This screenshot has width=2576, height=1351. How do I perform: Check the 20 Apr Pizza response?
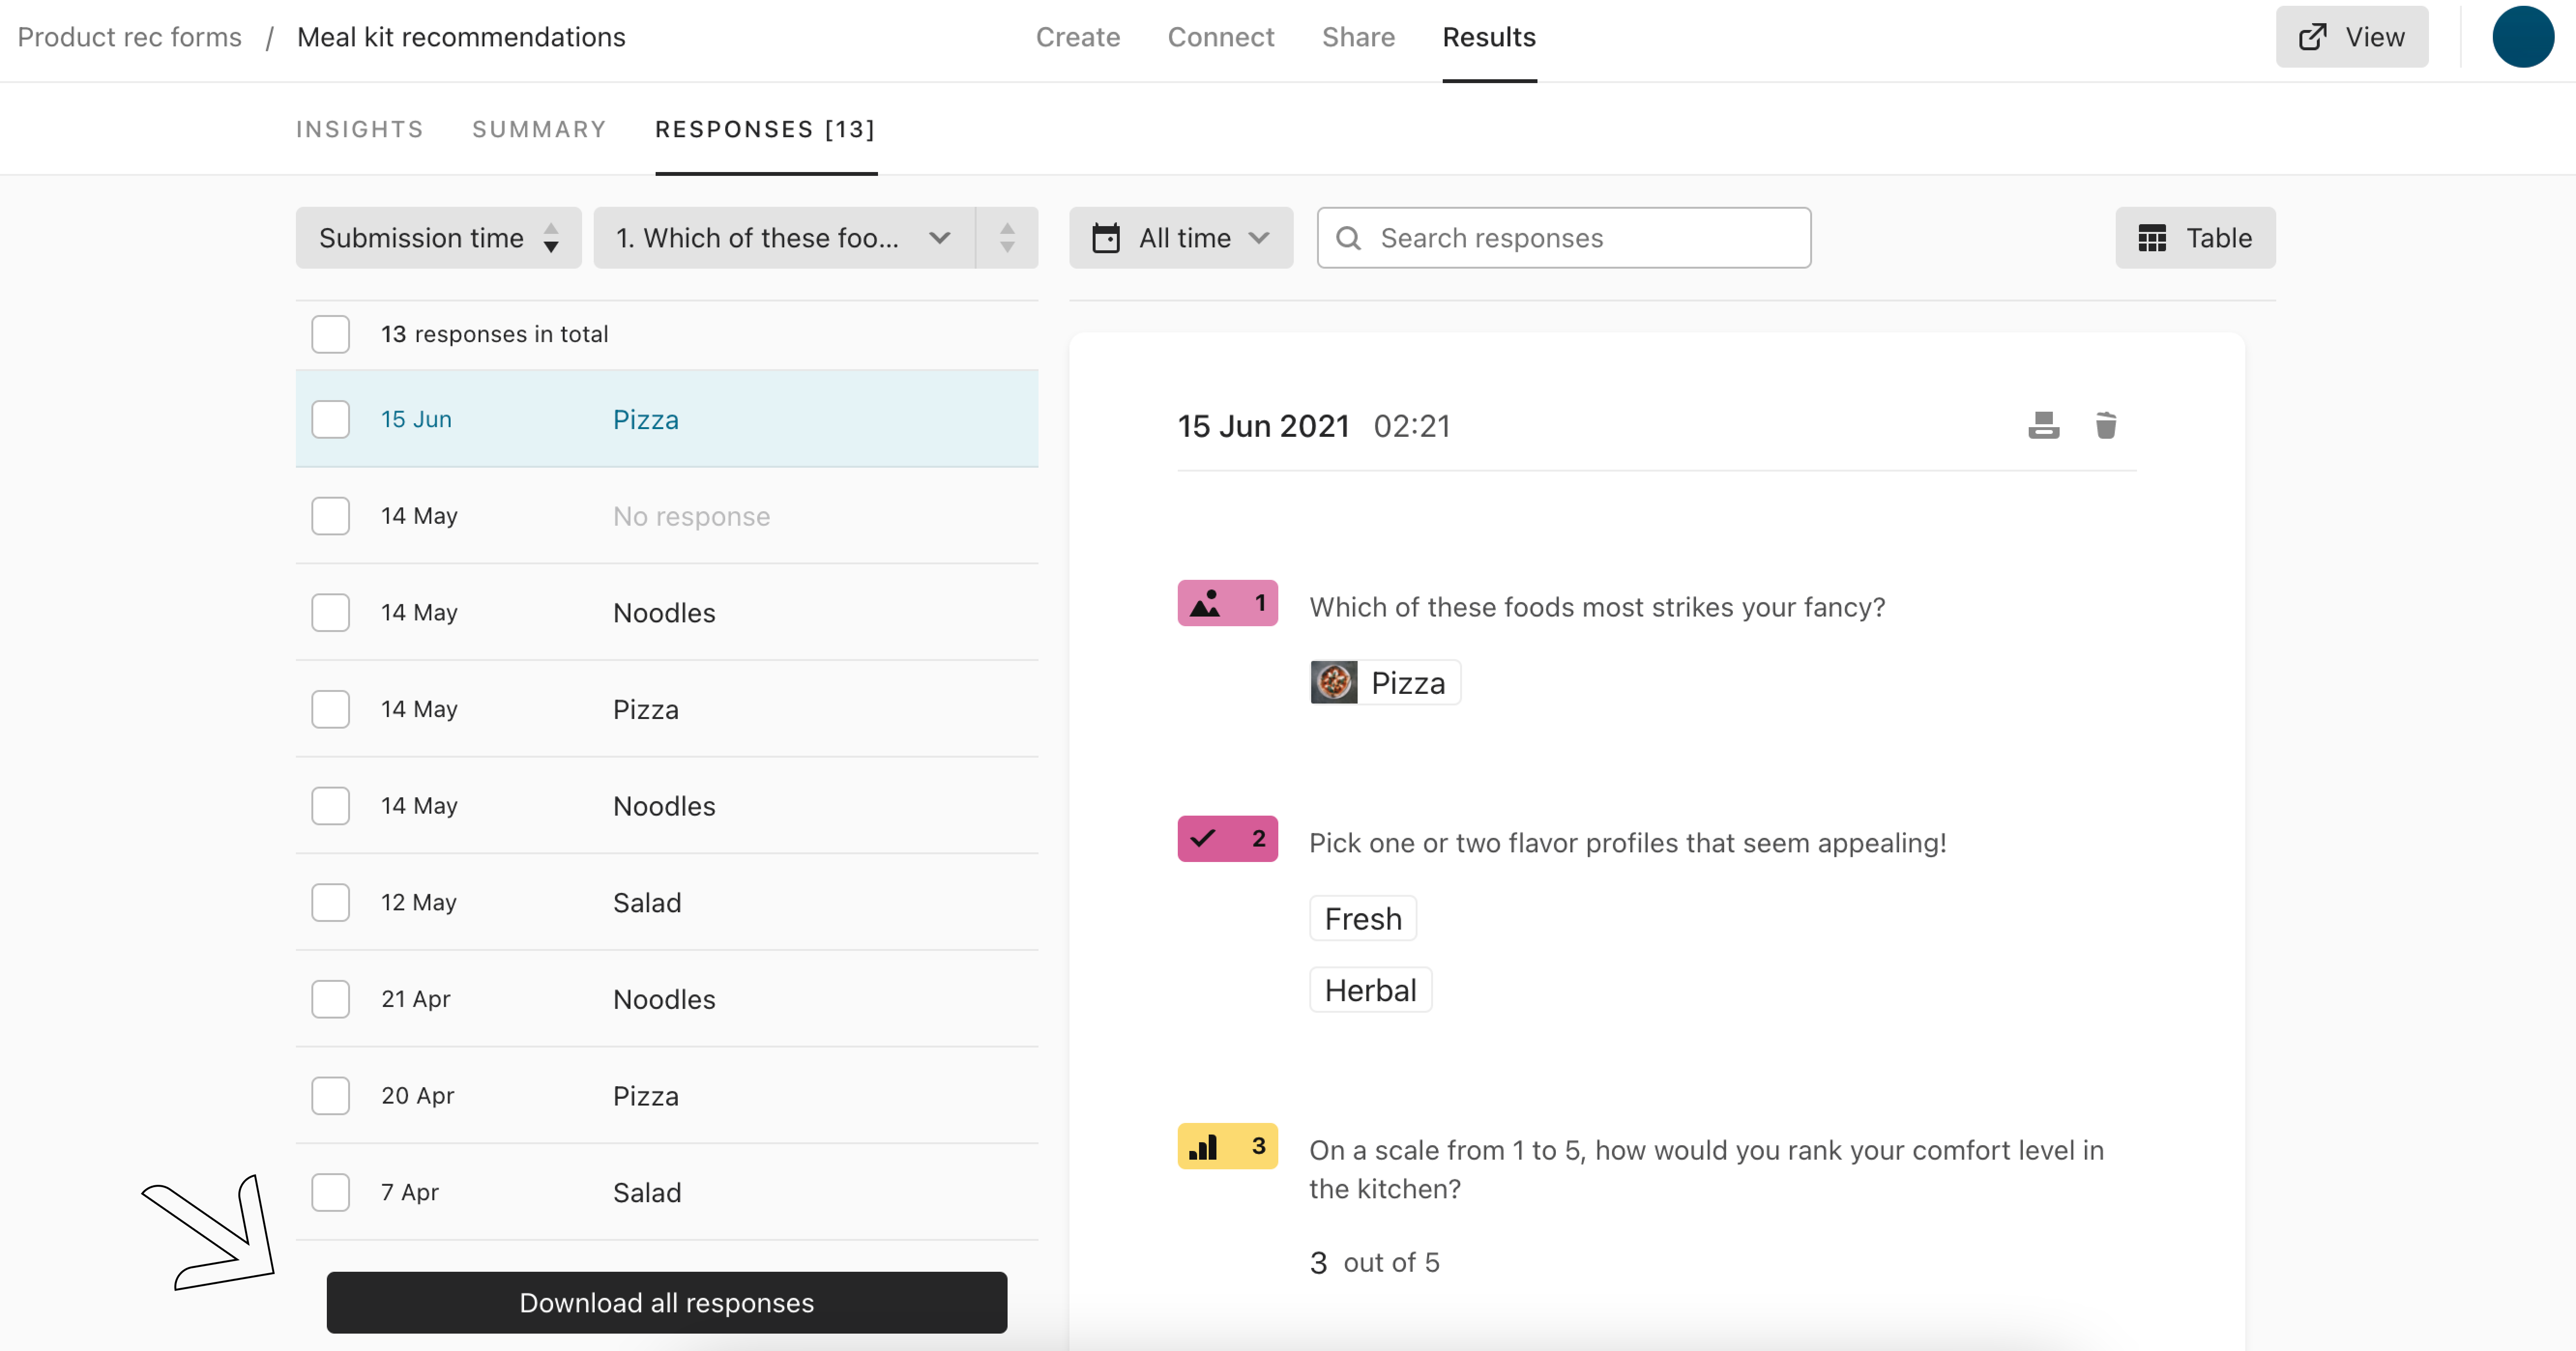(330, 1096)
